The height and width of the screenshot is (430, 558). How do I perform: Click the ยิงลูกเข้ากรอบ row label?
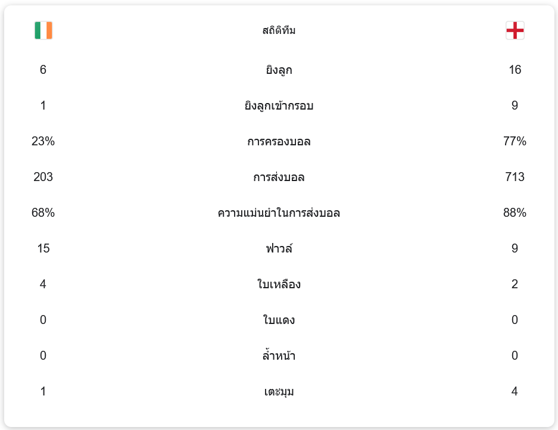click(279, 106)
